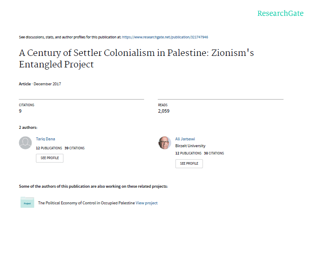This screenshot has width=316, height=253.
Task: Click the green Project folder icon
Action: (27, 203)
